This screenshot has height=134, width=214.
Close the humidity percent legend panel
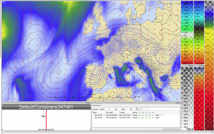192,66
